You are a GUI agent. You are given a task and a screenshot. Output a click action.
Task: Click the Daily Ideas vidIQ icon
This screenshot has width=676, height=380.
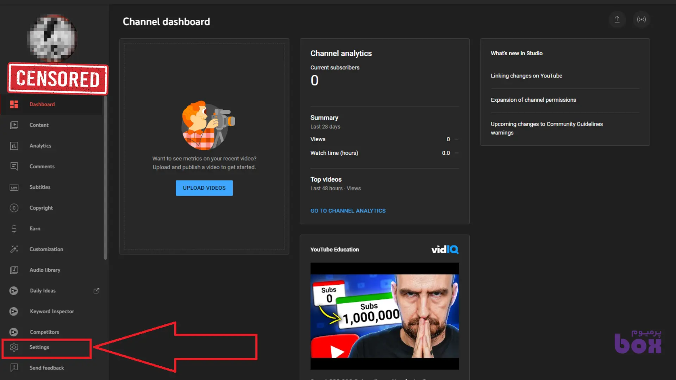14,291
